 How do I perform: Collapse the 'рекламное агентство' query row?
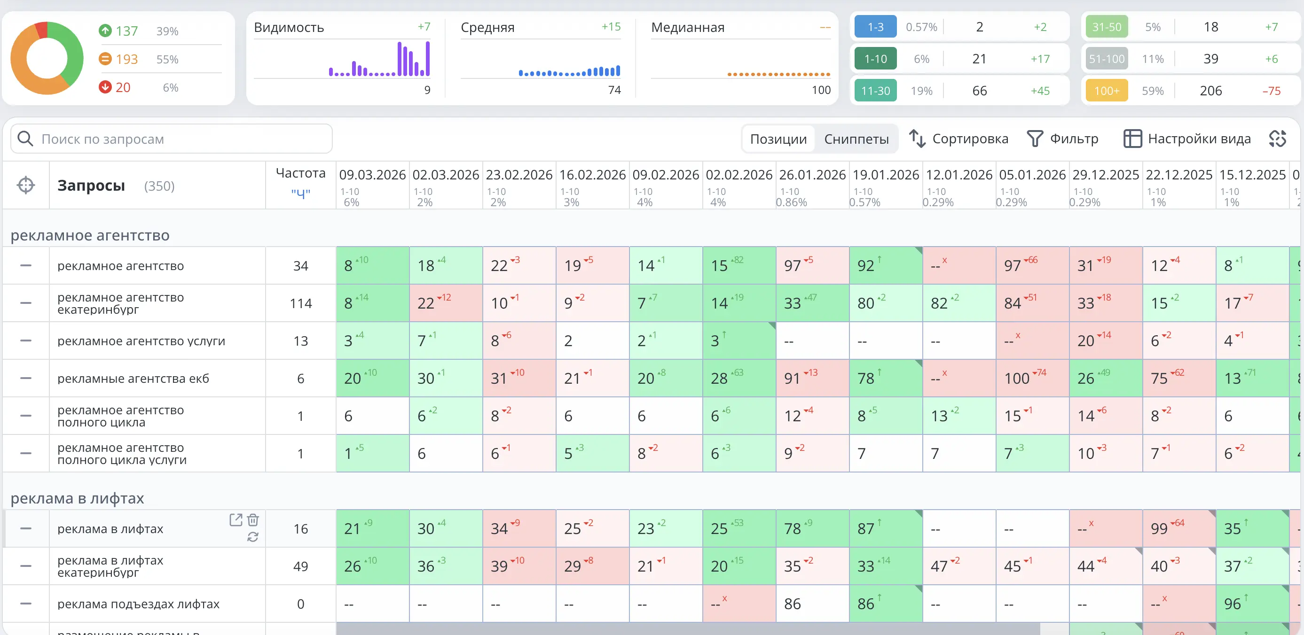26,266
